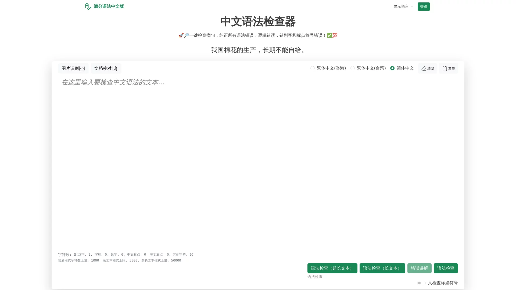This screenshot has height=290, width=516.
Task: Click the 复制 clipboard copy icon
Action: (445, 68)
